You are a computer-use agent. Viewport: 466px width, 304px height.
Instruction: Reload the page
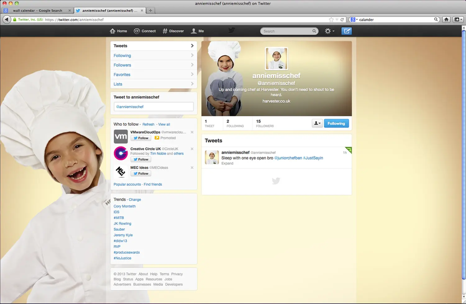(342, 20)
